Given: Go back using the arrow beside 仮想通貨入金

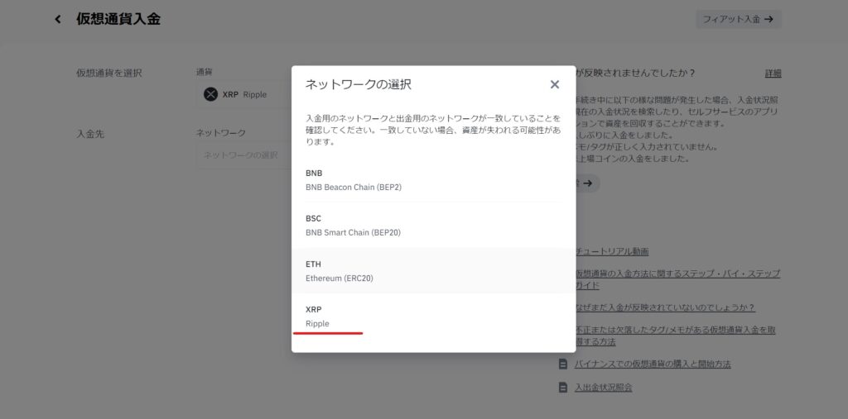Looking at the screenshot, I should tap(58, 20).
